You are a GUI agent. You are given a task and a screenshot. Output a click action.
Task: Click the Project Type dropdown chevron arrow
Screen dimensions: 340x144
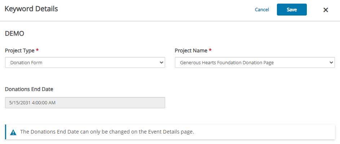point(161,62)
